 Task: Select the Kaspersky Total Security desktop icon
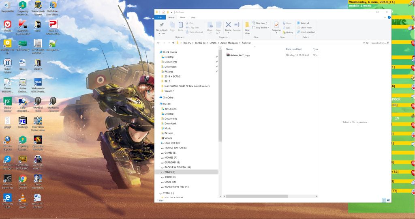tap(23, 28)
